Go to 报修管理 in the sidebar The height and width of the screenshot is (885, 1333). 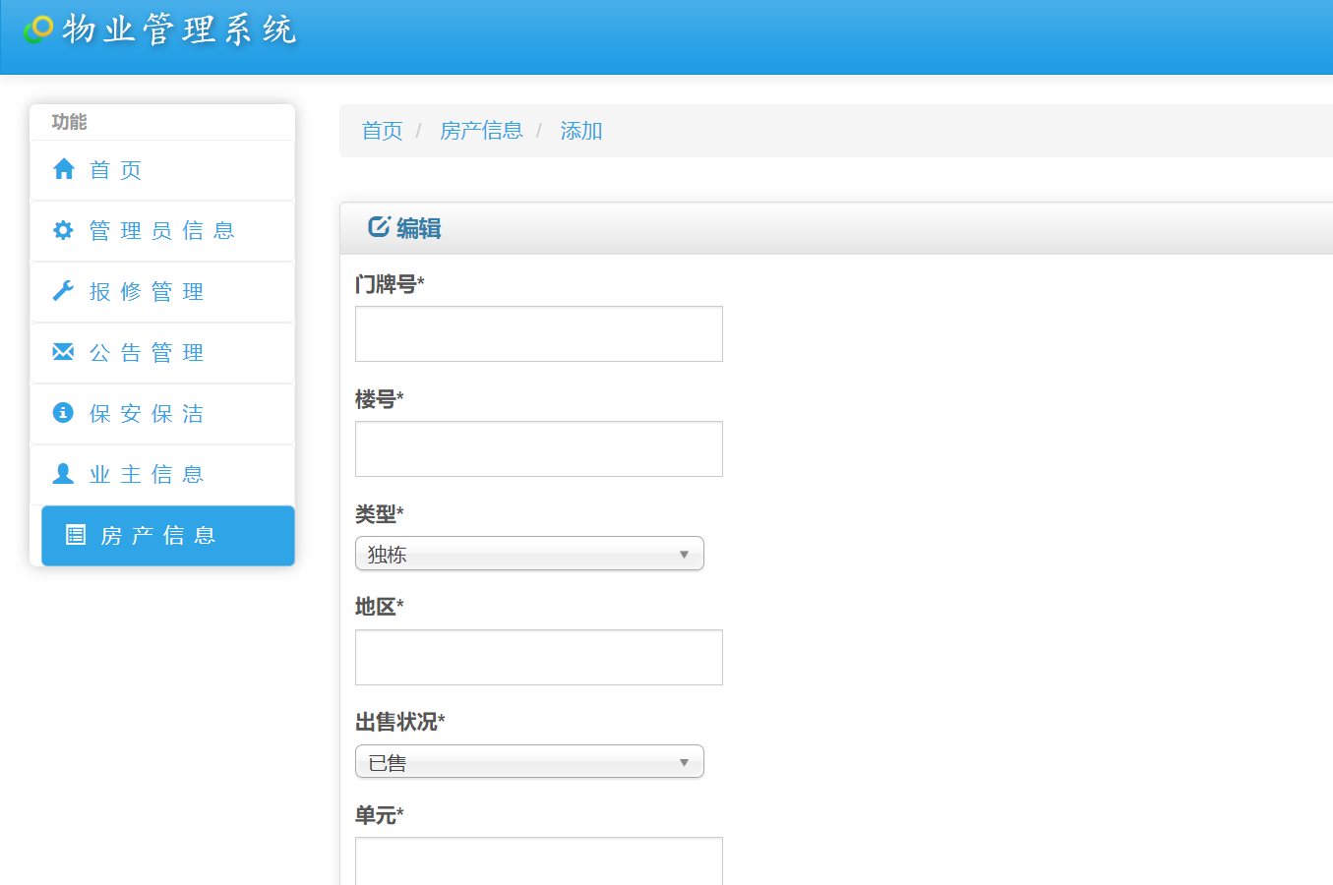pyautogui.click(x=162, y=292)
